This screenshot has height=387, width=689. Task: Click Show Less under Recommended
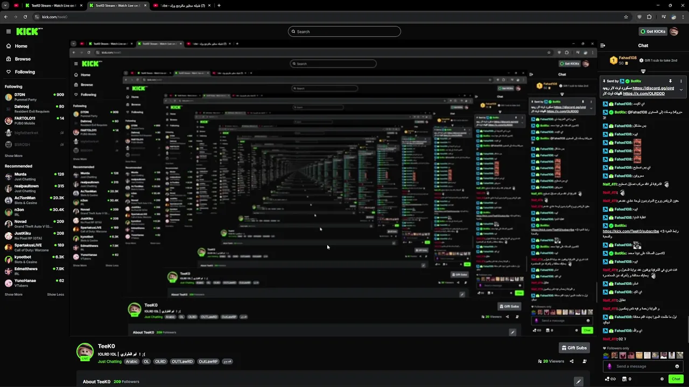point(55,295)
